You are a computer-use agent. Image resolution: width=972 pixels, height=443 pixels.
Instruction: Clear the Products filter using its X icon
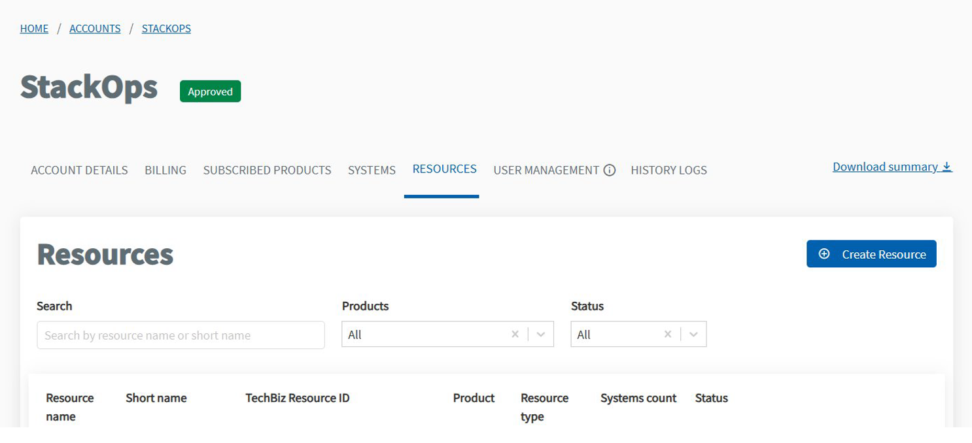click(515, 334)
